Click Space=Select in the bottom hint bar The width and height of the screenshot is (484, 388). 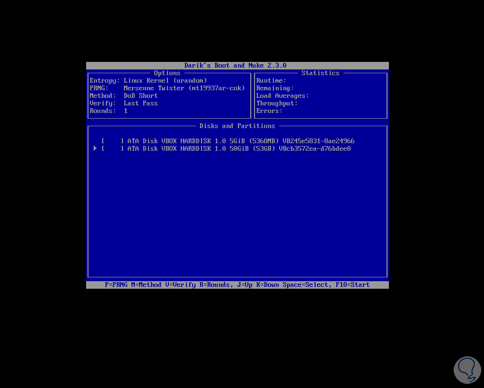pos(307,285)
